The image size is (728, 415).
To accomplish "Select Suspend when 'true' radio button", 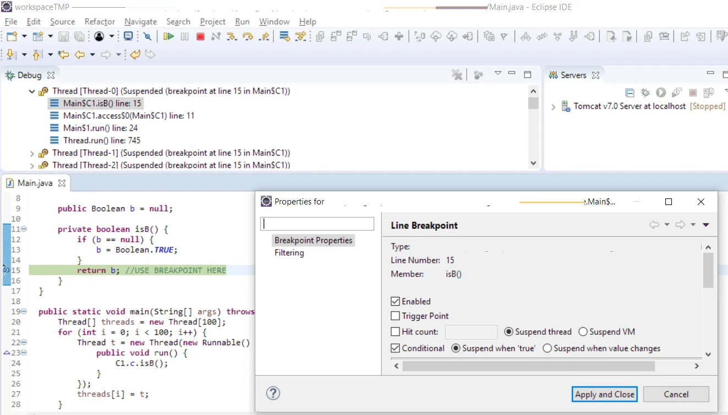I will [456, 348].
